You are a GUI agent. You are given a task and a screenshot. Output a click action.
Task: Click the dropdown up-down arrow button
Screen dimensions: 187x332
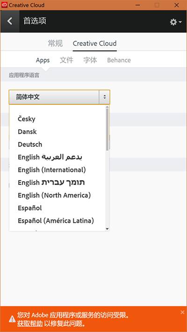104,97
